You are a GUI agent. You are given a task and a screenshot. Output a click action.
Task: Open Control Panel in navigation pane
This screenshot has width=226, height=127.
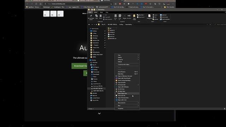pos(95,98)
